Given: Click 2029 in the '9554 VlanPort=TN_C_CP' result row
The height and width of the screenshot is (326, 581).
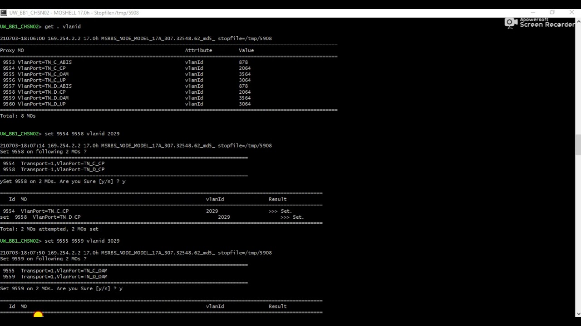Looking at the screenshot, I should 212,211.
